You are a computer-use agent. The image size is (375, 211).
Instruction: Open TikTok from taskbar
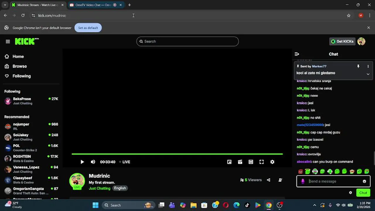click(247, 205)
